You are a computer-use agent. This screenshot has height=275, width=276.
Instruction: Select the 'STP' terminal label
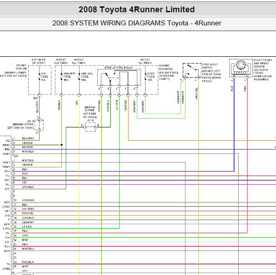point(7,189)
